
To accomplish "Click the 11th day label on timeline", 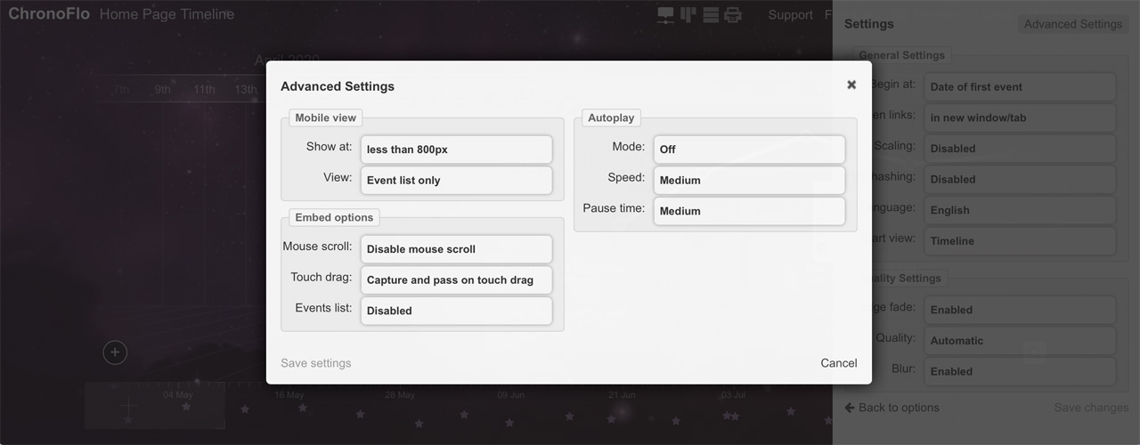I will pyautogui.click(x=204, y=89).
